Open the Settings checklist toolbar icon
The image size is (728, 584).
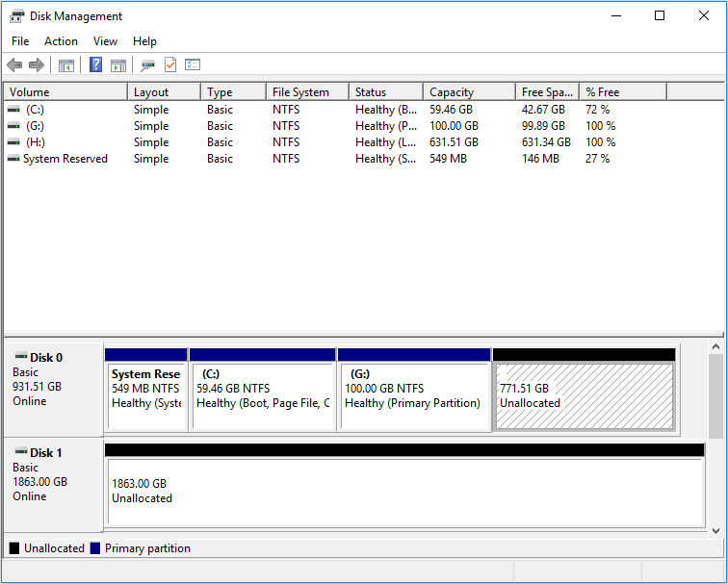(193, 65)
